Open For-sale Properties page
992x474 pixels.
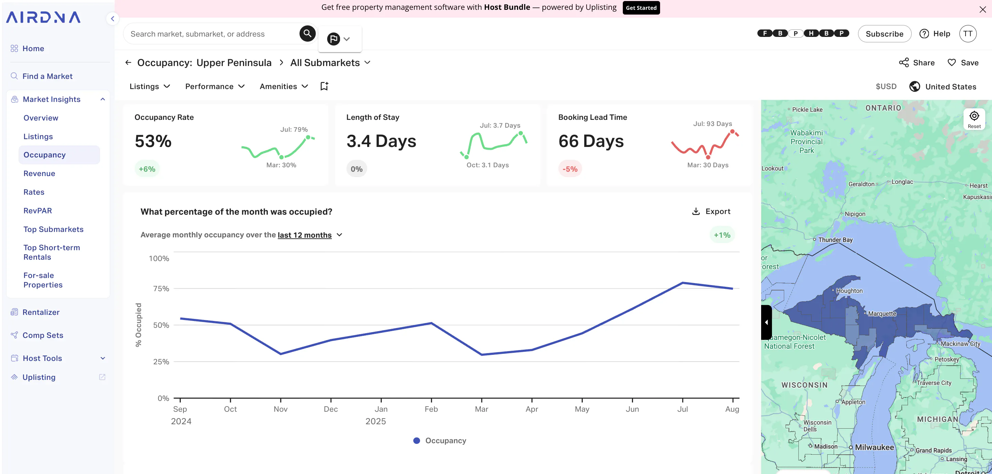point(43,280)
